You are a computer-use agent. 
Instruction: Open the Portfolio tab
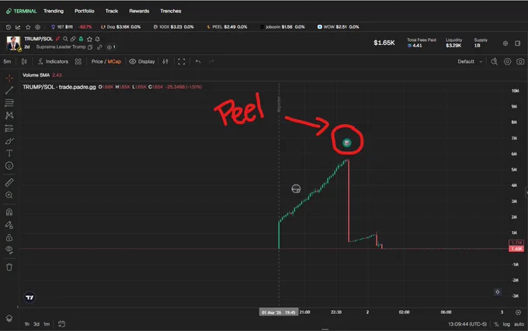tap(85, 11)
